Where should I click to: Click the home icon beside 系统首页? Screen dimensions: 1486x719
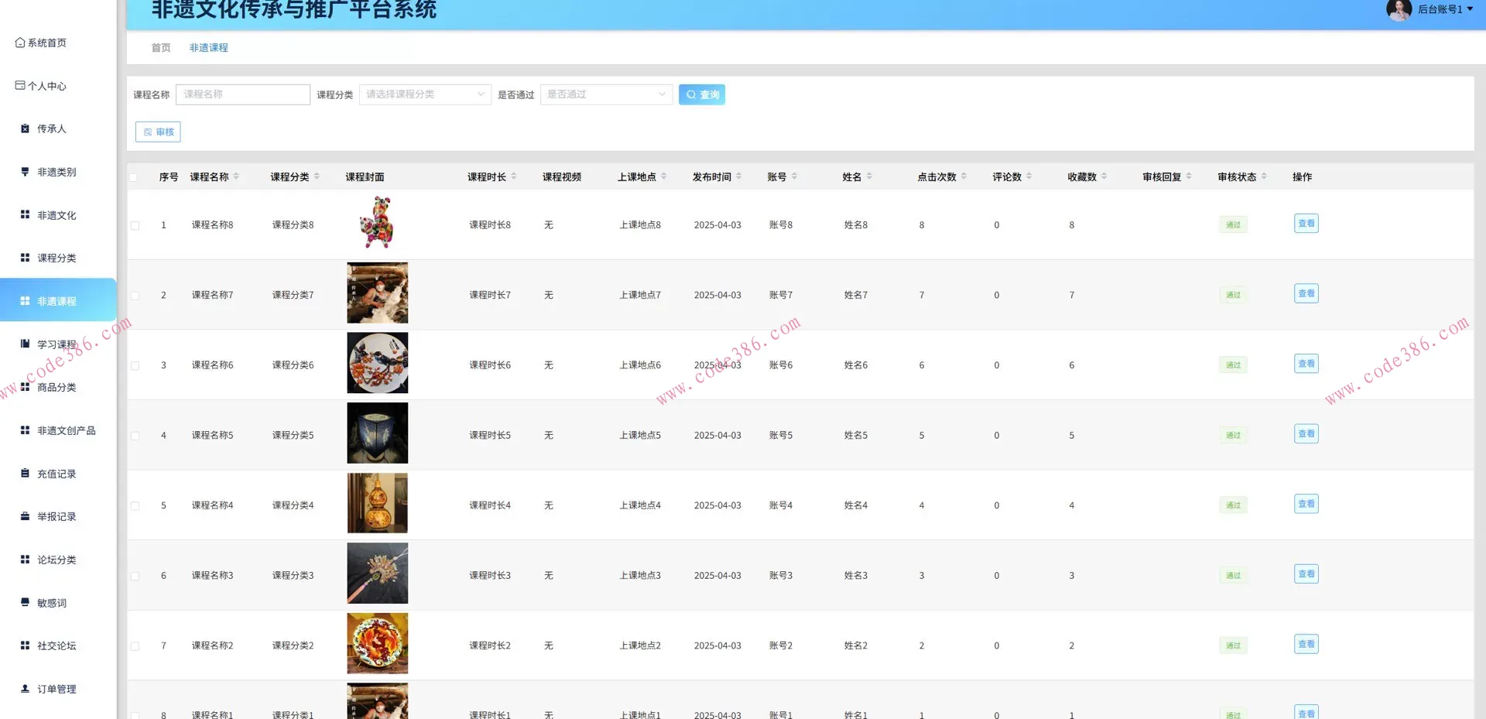click(x=20, y=43)
